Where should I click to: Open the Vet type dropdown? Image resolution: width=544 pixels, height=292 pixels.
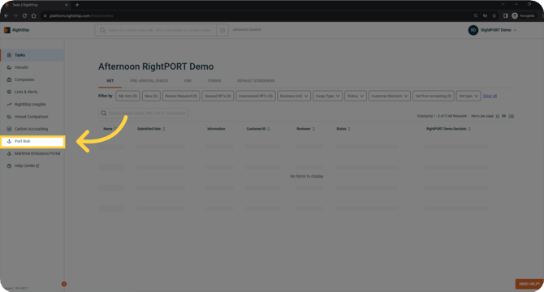click(468, 96)
